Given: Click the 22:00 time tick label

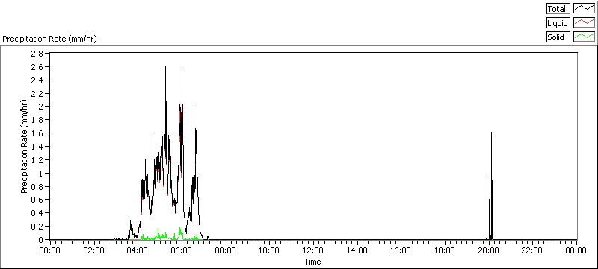Looking at the screenshot, I should (x=532, y=250).
